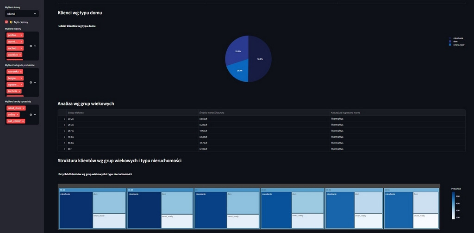Remove the 'call_center' channel tag
The width and height of the screenshot is (474, 233).
pos(24,121)
